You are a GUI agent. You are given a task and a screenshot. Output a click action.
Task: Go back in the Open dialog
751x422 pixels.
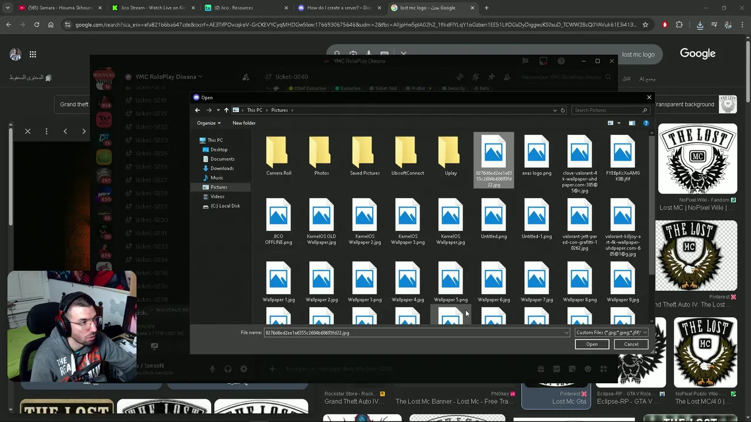click(x=198, y=110)
